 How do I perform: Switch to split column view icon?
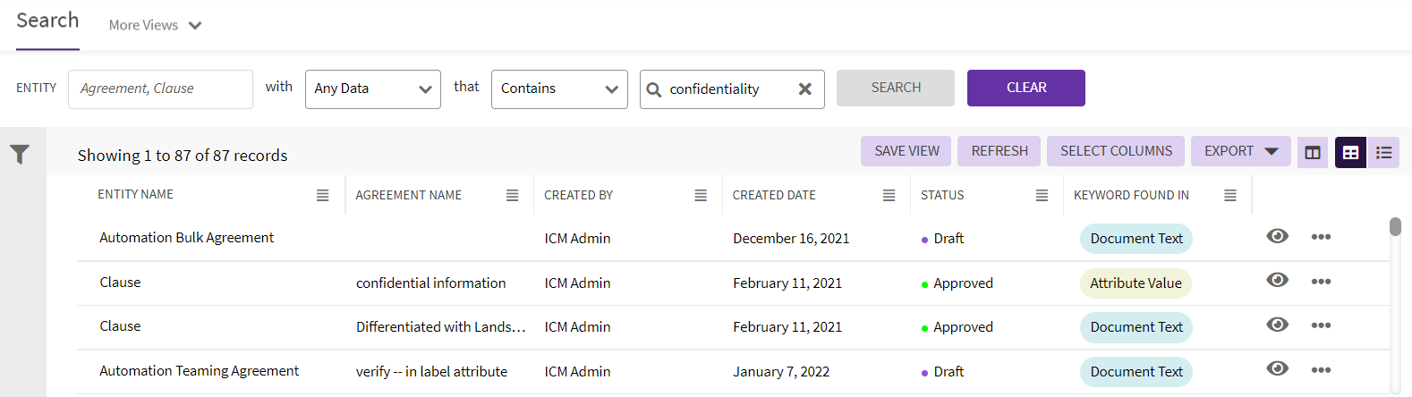(1312, 152)
